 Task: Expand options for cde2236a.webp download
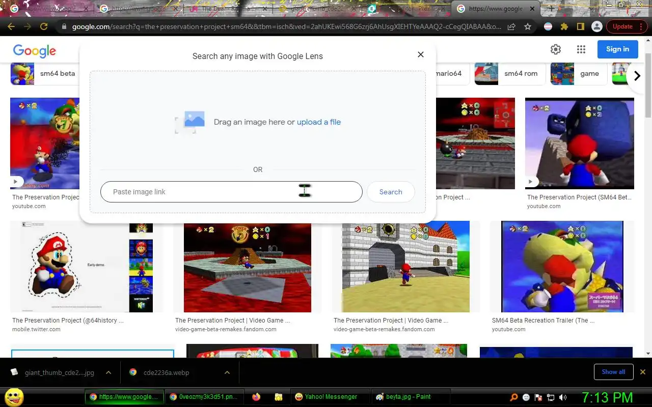tap(227, 372)
